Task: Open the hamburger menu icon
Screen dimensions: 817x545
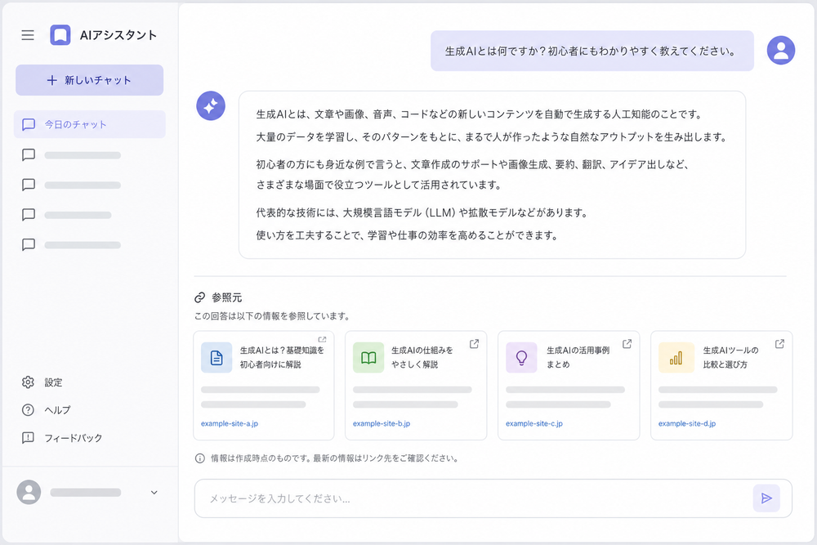Action: click(28, 35)
